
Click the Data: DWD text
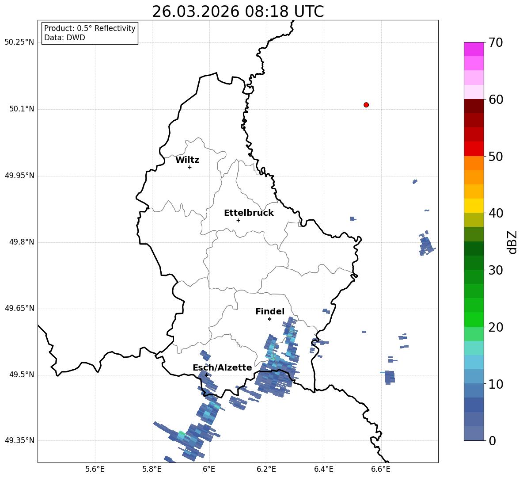[64, 38]
